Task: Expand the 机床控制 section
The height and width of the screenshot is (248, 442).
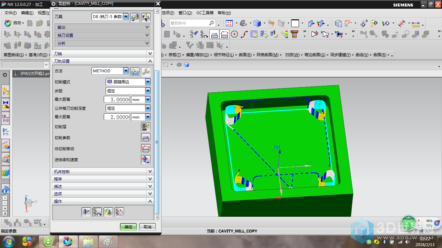Action: 103,171
